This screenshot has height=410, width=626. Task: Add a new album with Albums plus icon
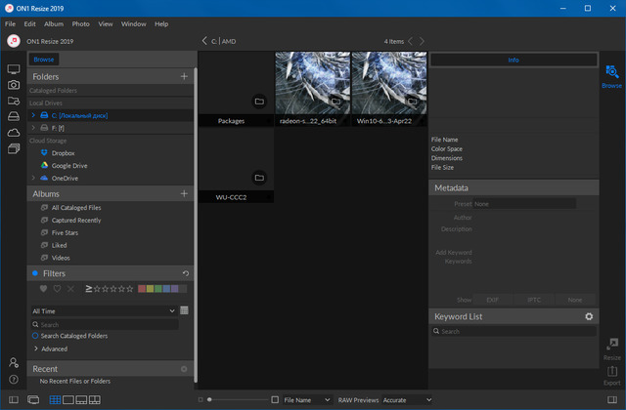[184, 194]
